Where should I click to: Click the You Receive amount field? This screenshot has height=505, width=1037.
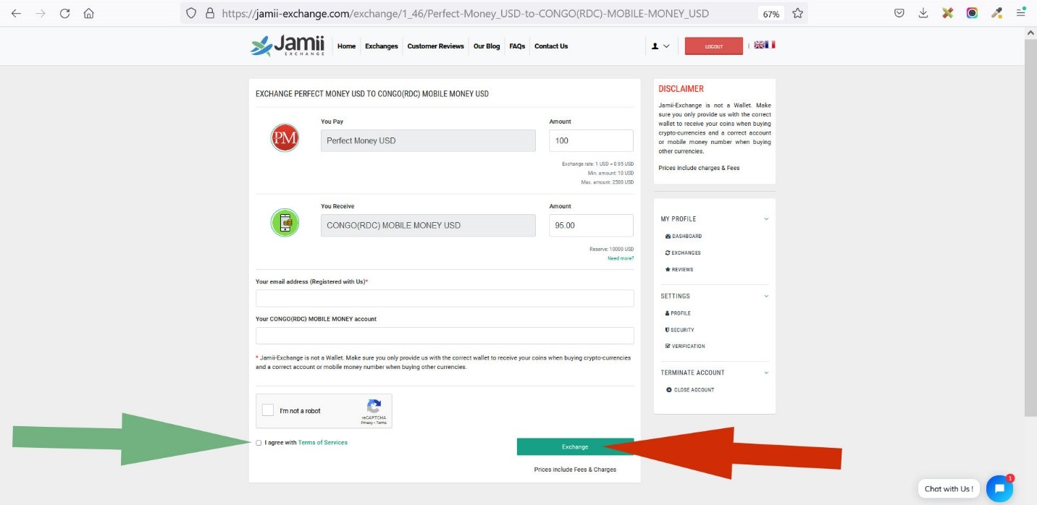[592, 226]
